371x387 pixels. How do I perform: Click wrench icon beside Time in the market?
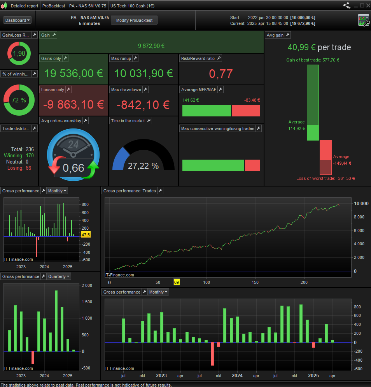(149, 120)
